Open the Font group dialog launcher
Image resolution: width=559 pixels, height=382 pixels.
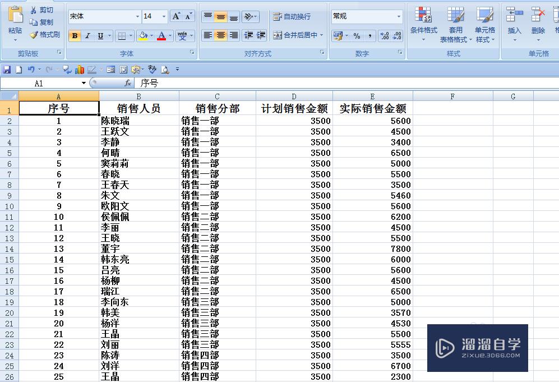click(192, 52)
